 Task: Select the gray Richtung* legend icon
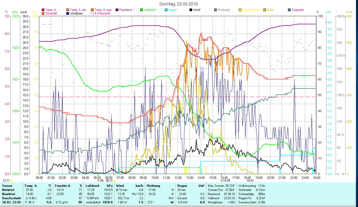pyautogui.click(x=215, y=10)
